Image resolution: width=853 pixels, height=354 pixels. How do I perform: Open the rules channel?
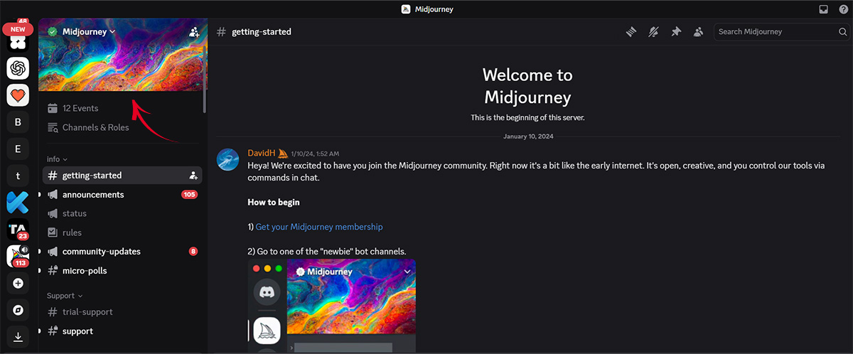click(x=122, y=232)
